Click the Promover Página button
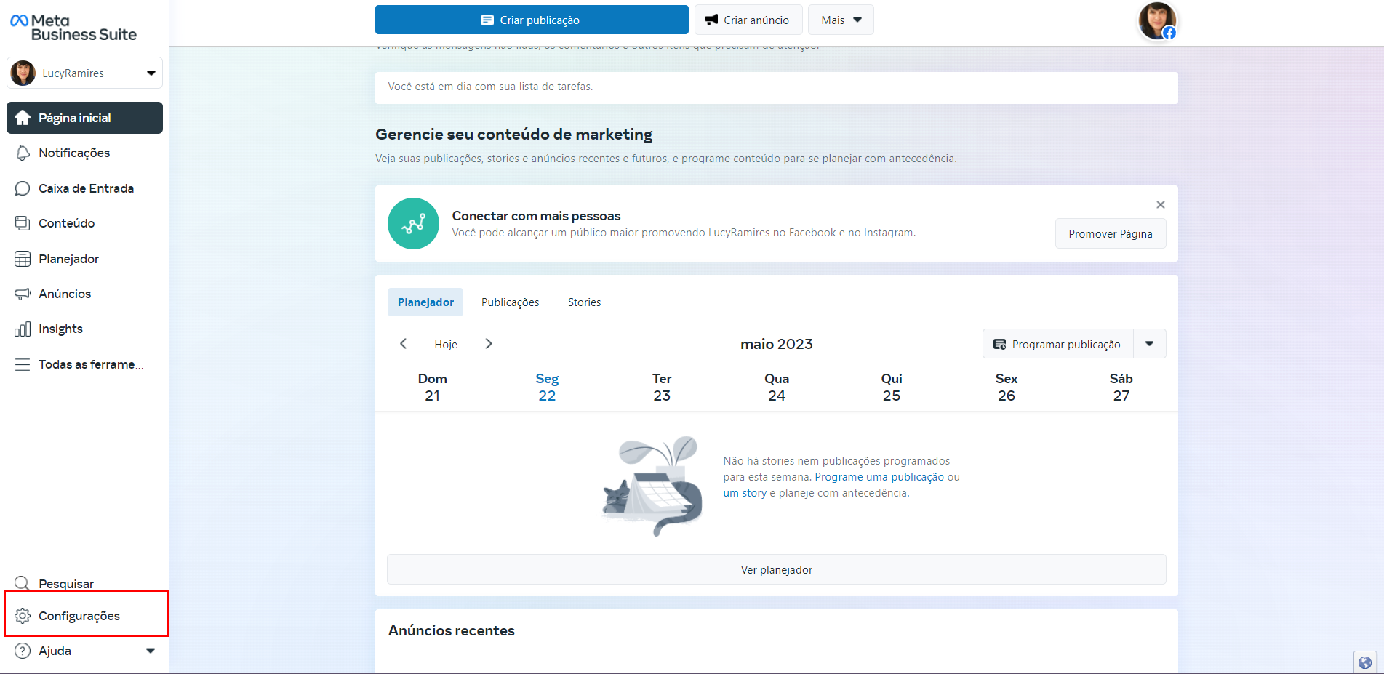 point(1110,234)
